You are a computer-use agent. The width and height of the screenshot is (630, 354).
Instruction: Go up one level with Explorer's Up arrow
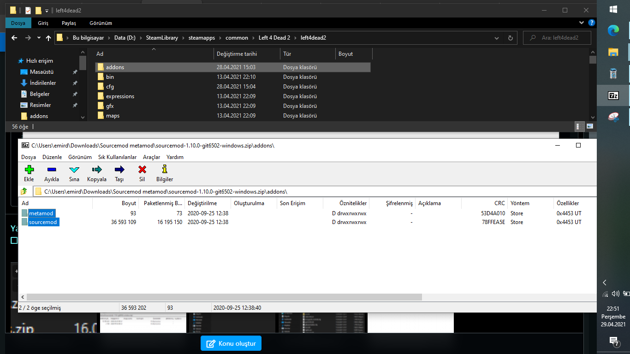point(48,38)
